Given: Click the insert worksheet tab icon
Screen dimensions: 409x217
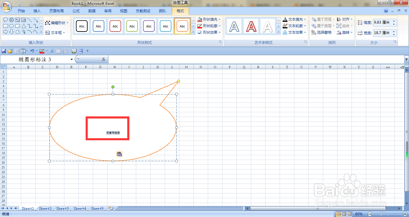Looking at the screenshot, I should click(x=111, y=208).
